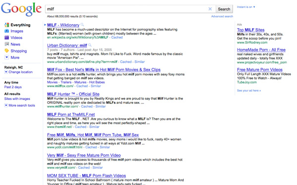Open the Urban Dictionary result preview magnifier
Viewport: 297px width, 185px height.
90,45
